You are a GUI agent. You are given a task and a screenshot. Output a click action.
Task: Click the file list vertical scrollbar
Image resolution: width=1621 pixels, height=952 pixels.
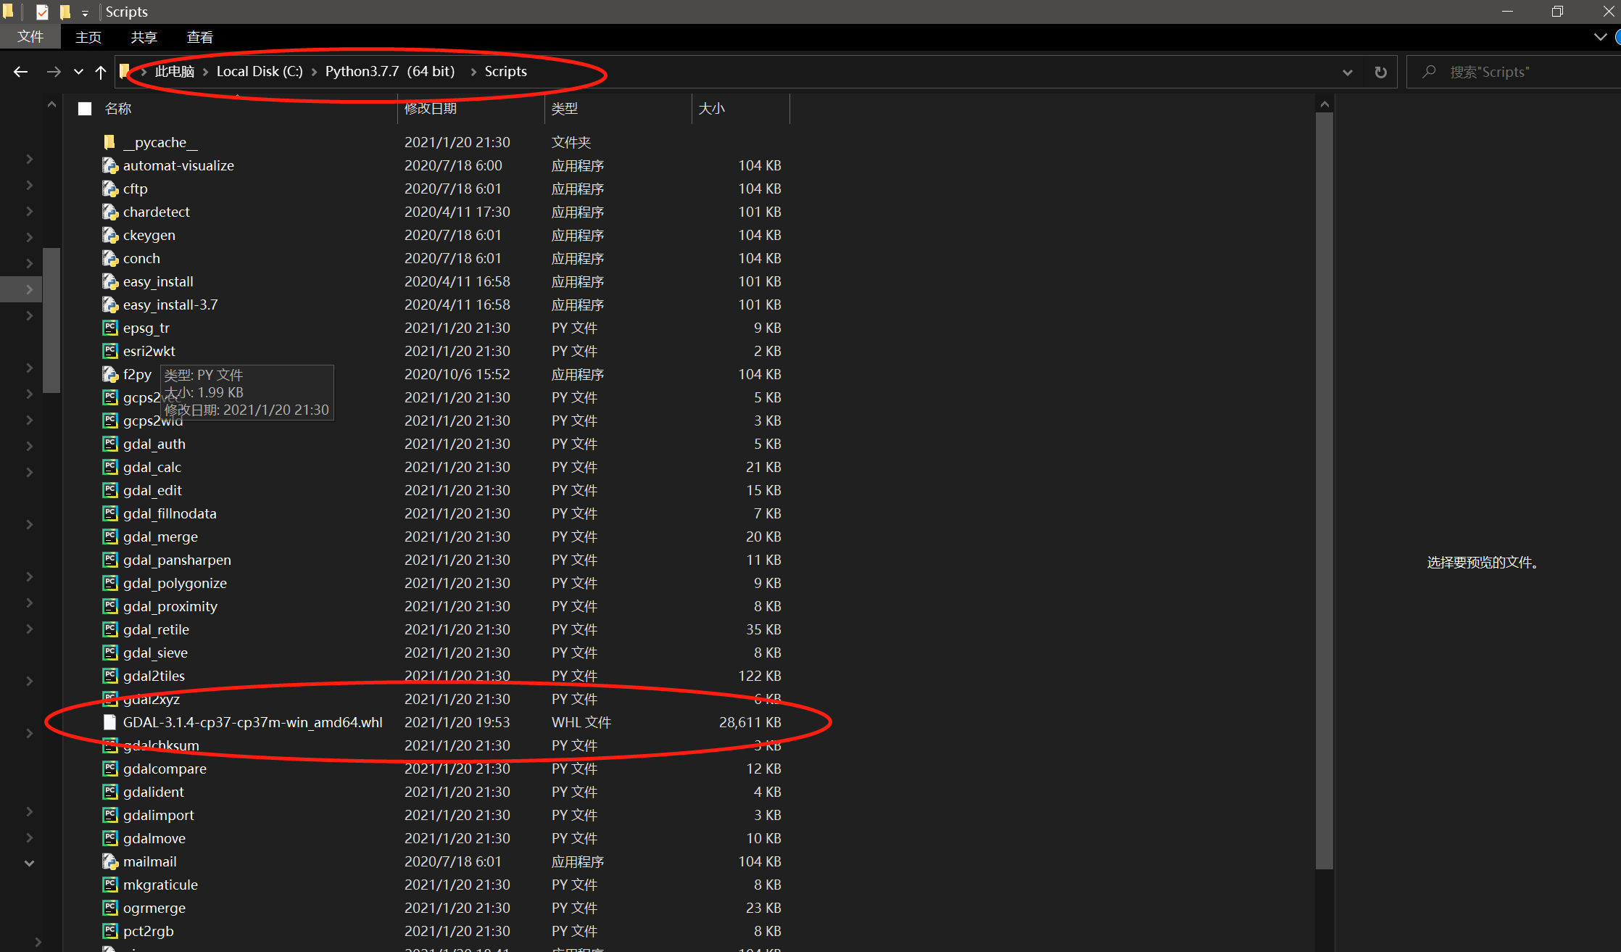pyautogui.click(x=1324, y=490)
